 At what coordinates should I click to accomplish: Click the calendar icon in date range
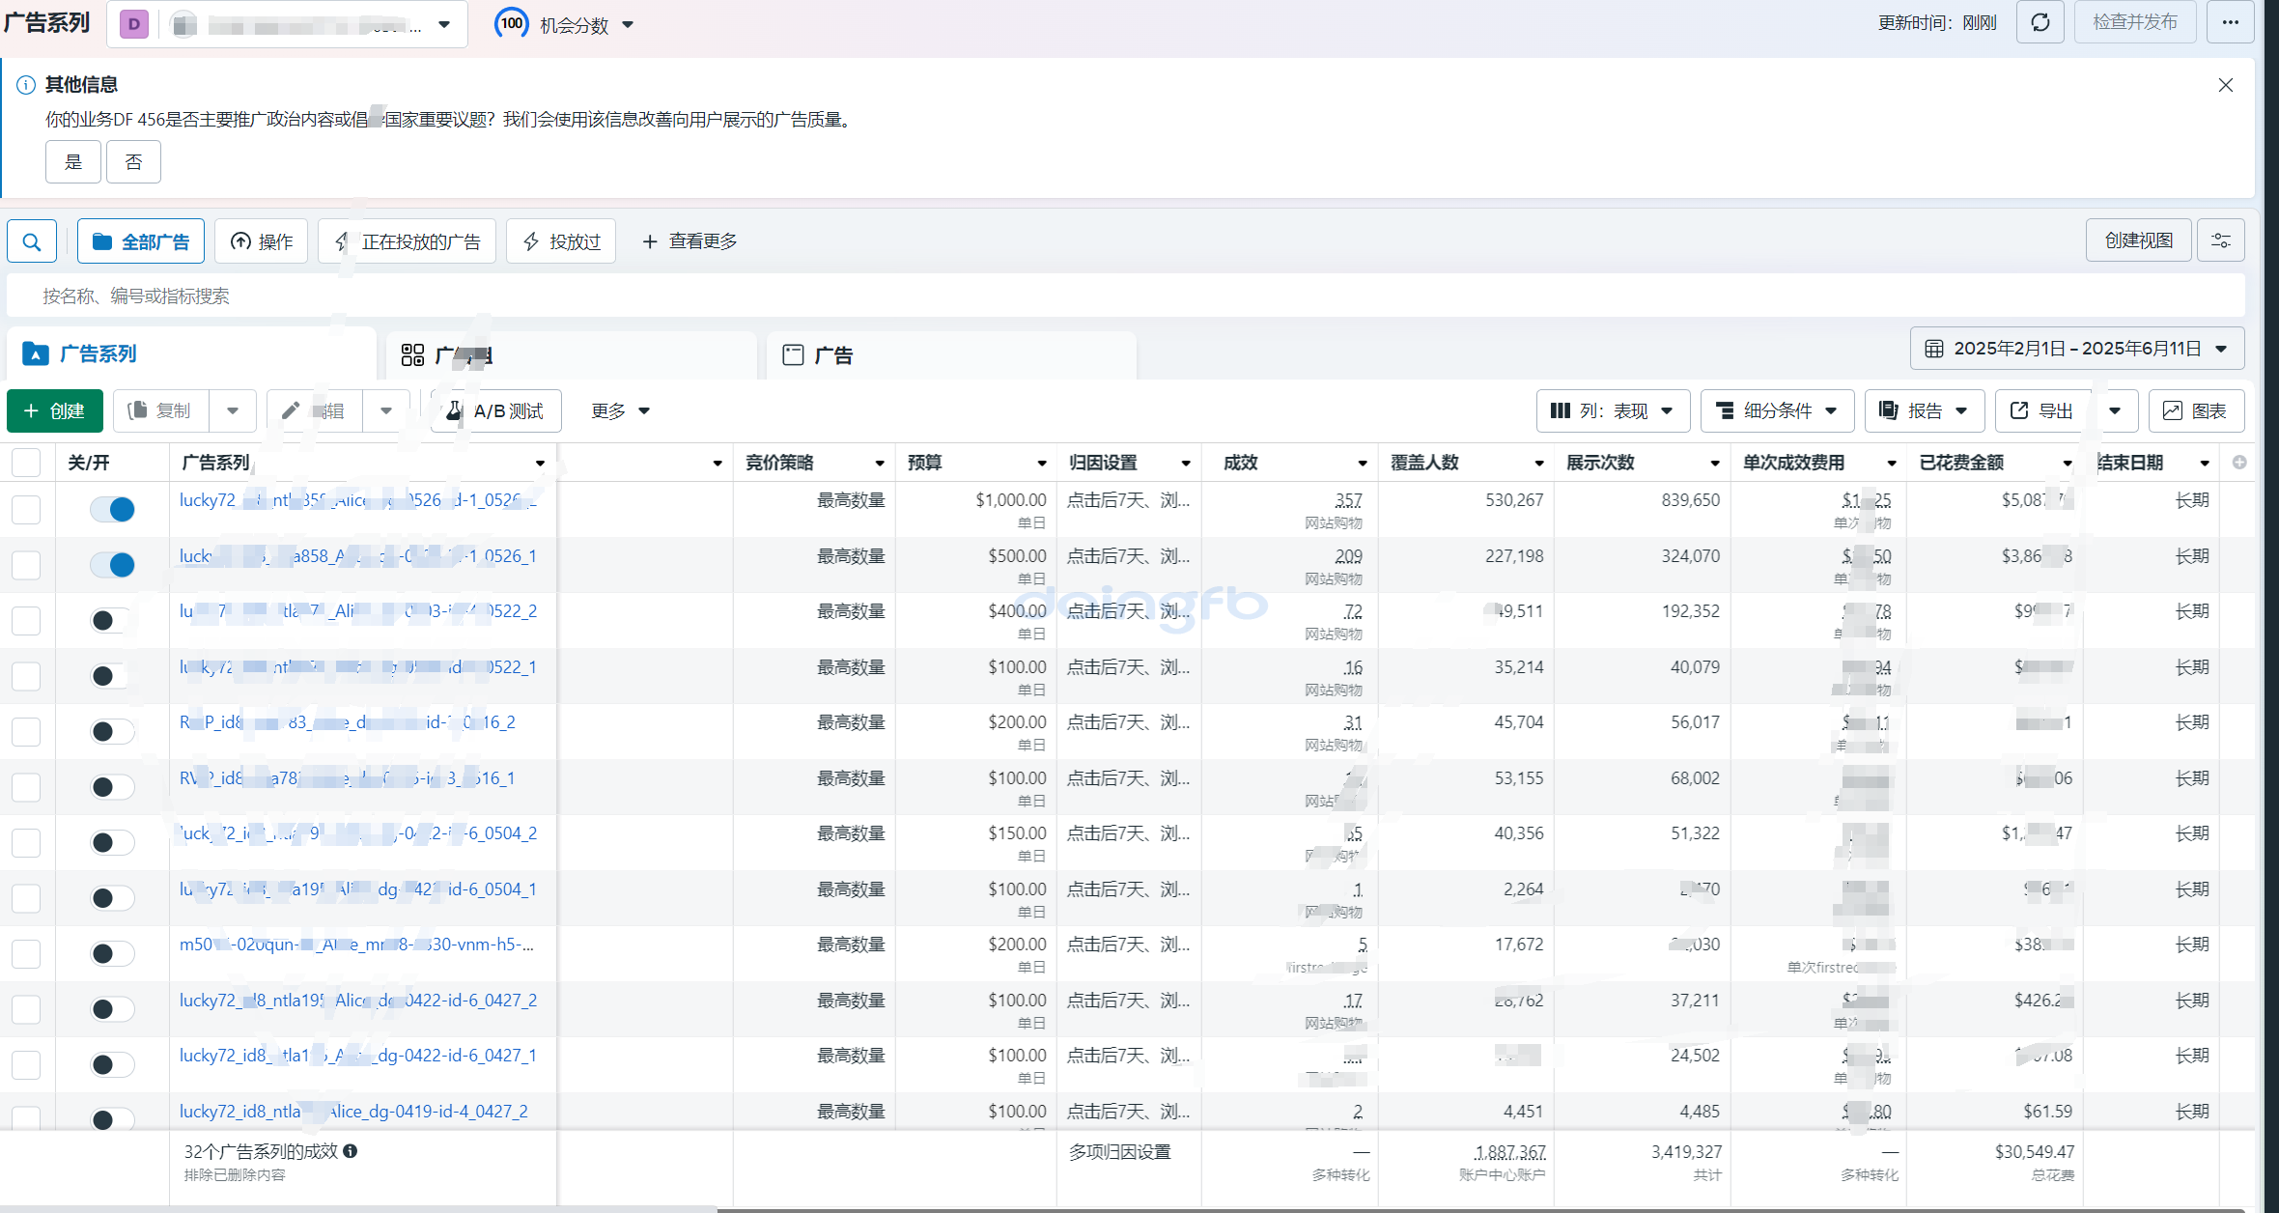tap(1934, 349)
